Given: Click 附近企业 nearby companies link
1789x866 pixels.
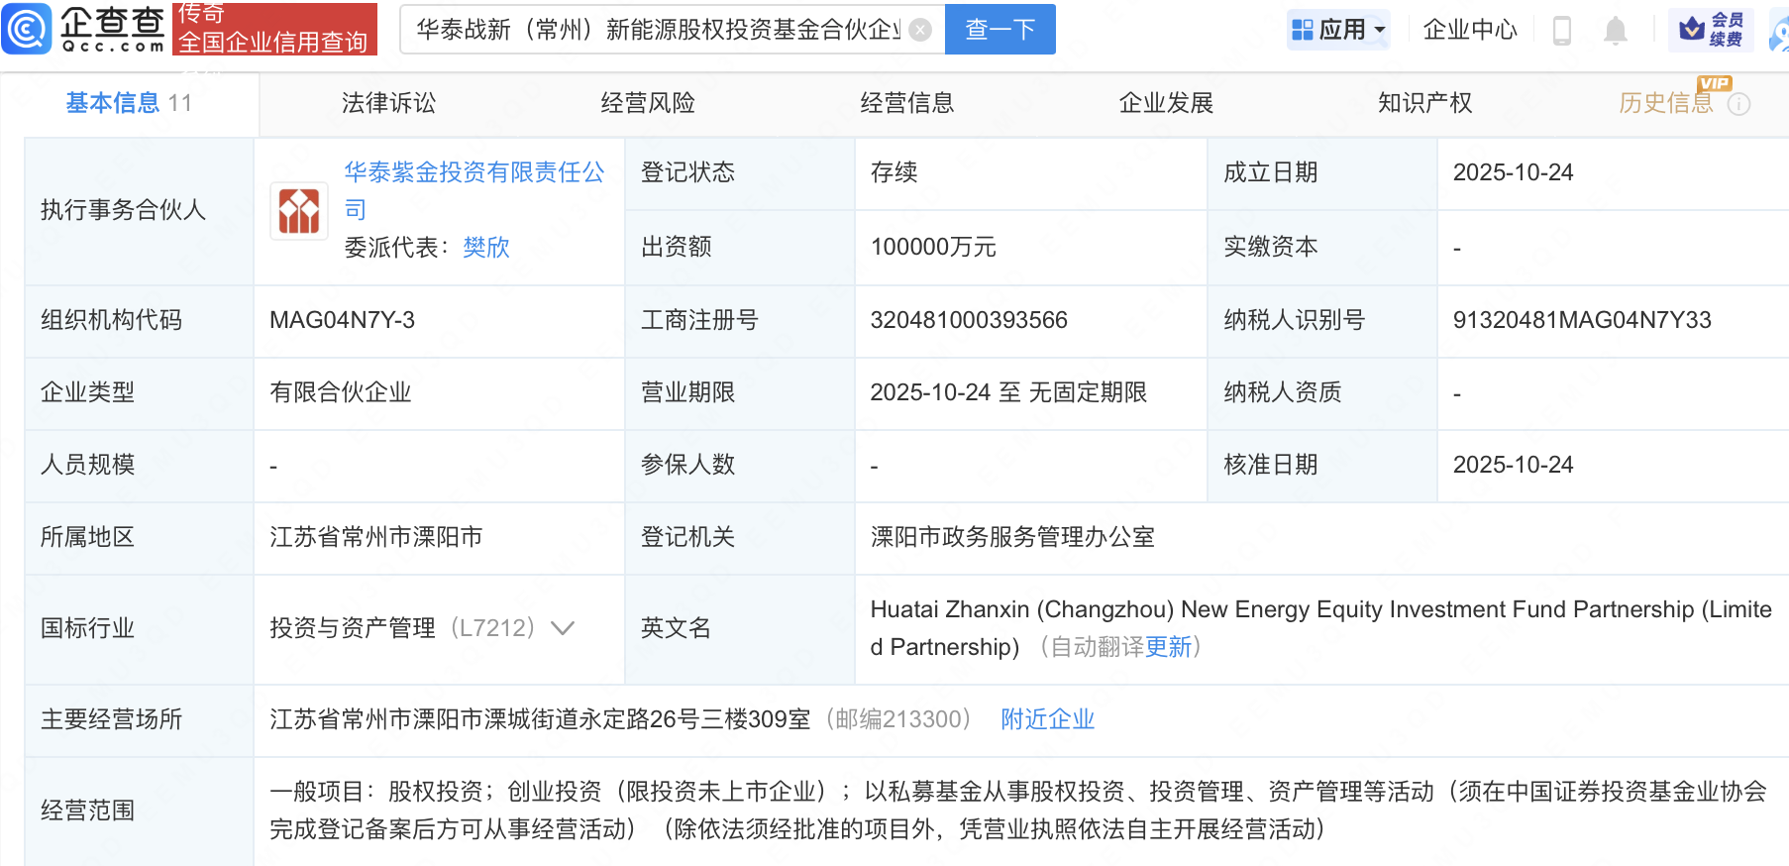Looking at the screenshot, I should (x=1047, y=719).
